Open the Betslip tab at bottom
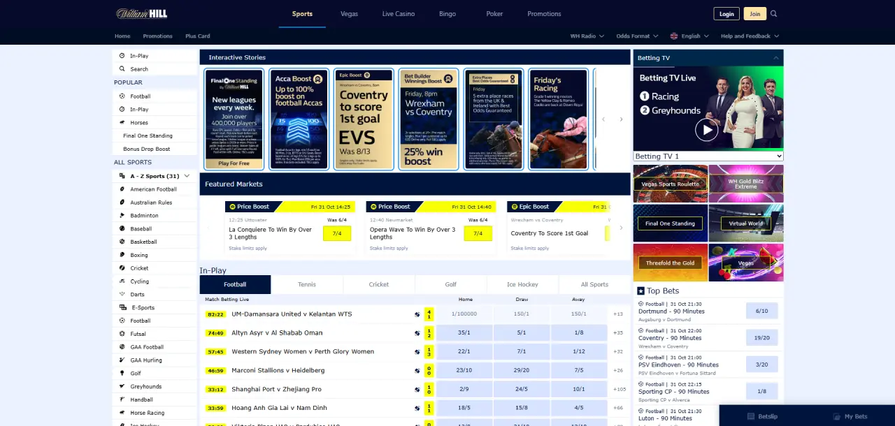 pos(761,416)
